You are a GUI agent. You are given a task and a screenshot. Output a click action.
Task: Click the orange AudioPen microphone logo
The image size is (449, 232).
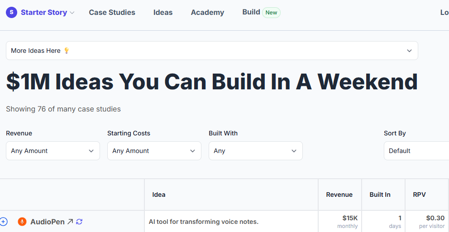point(22,222)
